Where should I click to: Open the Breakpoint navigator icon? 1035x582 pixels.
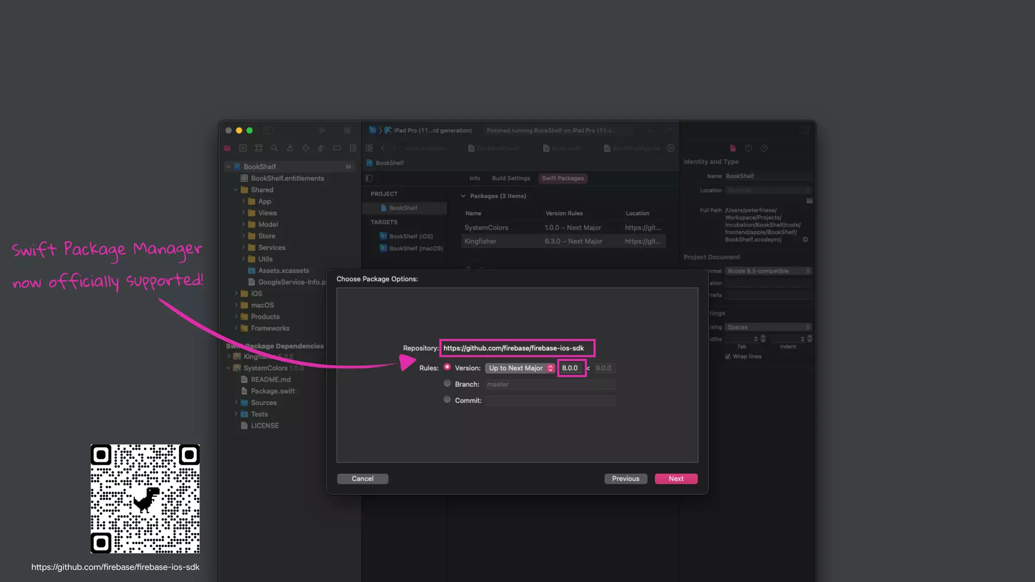click(337, 148)
